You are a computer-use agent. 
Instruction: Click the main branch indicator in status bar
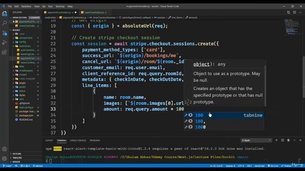click(8, 166)
